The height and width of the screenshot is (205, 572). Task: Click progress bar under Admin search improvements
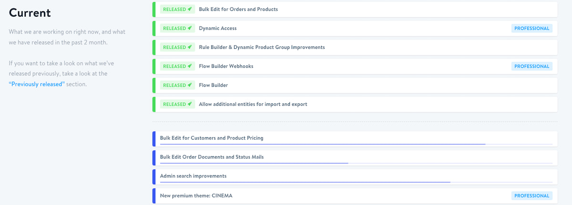pos(305,182)
